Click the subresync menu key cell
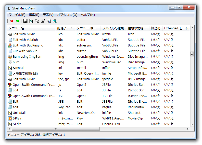This screenshot has height=145, width=202. point(84,45)
